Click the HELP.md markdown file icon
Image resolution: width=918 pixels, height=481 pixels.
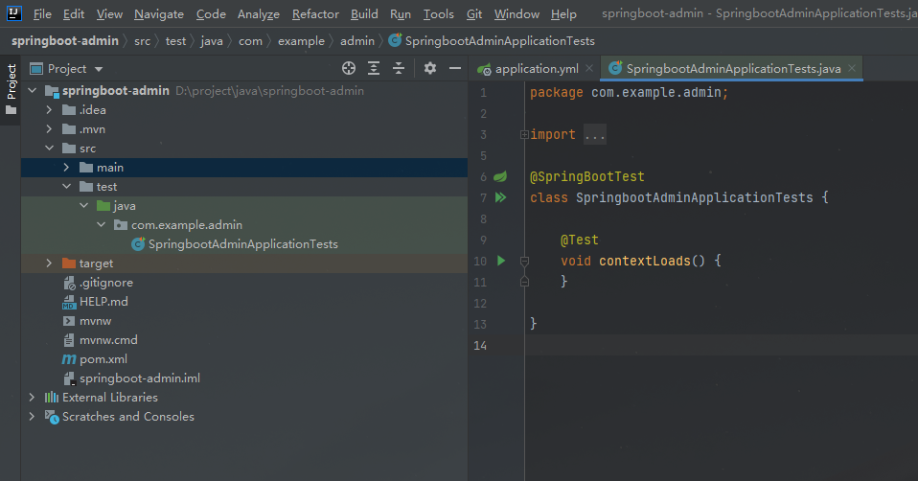(x=69, y=302)
